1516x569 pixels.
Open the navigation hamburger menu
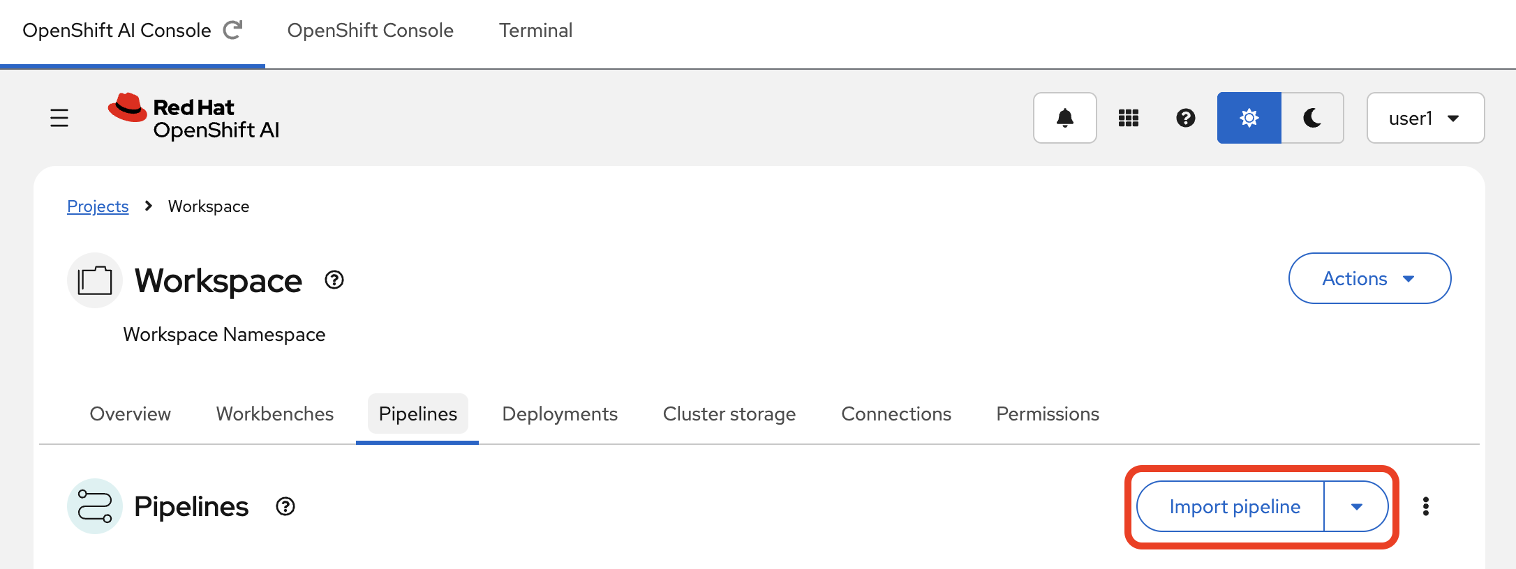pyautogui.click(x=59, y=118)
